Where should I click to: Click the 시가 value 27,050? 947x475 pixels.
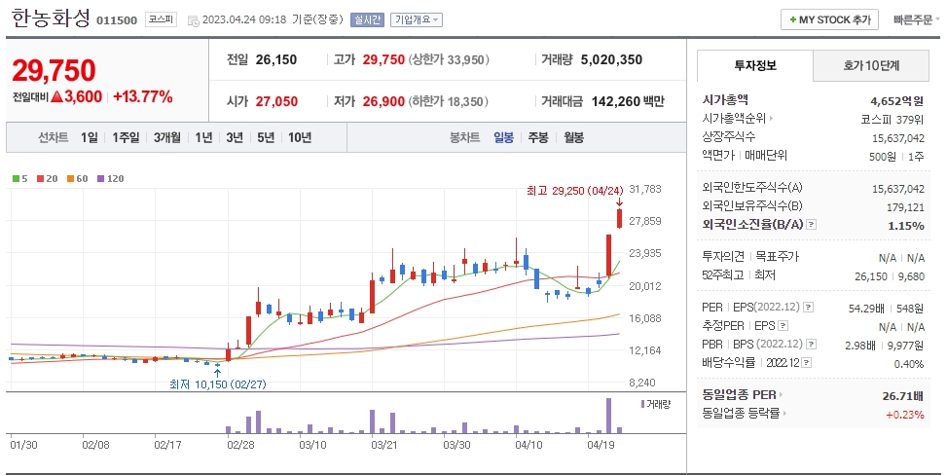click(x=276, y=101)
